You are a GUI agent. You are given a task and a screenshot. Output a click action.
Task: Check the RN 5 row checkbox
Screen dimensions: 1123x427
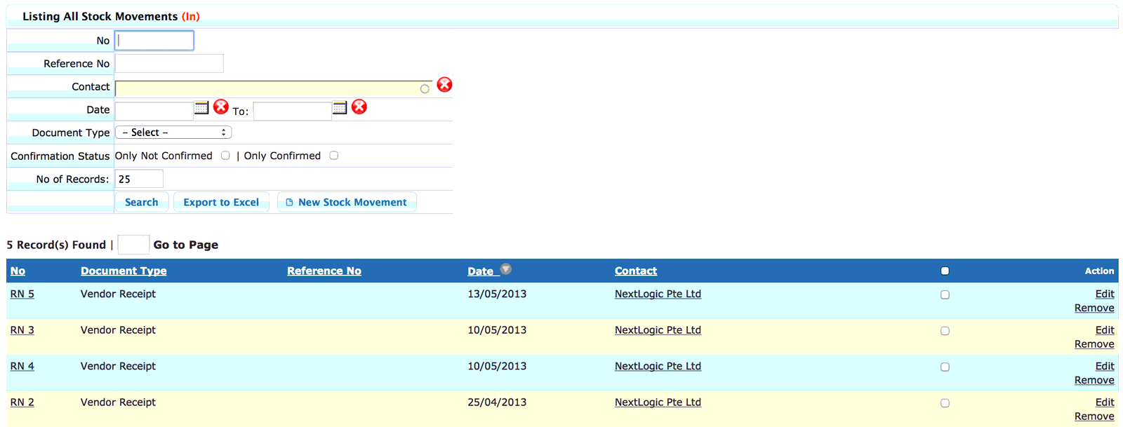pos(945,294)
